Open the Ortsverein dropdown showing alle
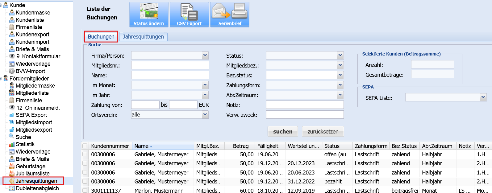 click(205, 115)
